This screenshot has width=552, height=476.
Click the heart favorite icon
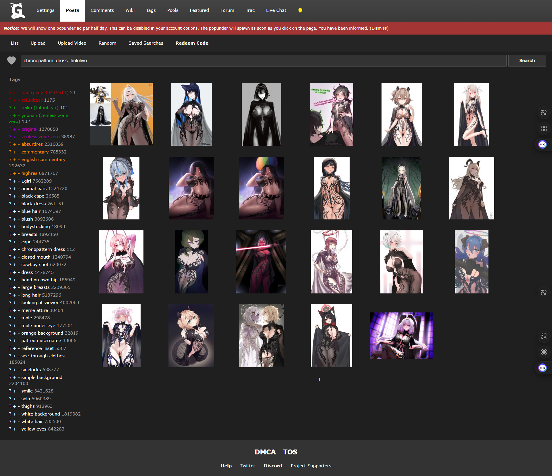click(x=11, y=60)
